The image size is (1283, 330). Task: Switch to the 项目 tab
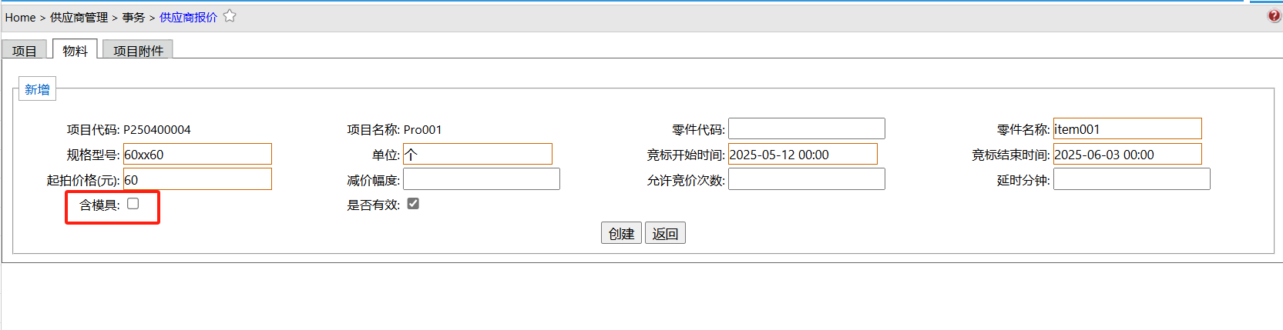click(x=25, y=50)
